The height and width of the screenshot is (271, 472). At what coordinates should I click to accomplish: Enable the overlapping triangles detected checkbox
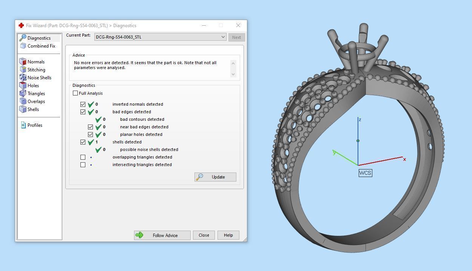pyautogui.click(x=83, y=157)
